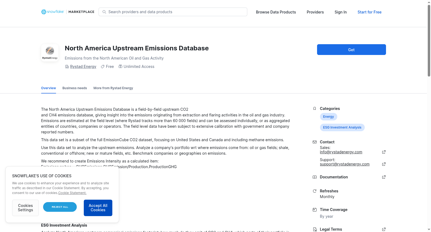The image size is (431, 232).
Task: Click the Legal Terms heading link
Action: pos(331,229)
